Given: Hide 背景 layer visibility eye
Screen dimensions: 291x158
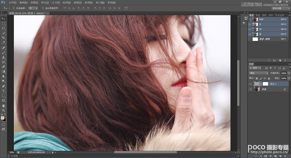Looking at the screenshot, I should point(250,89).
